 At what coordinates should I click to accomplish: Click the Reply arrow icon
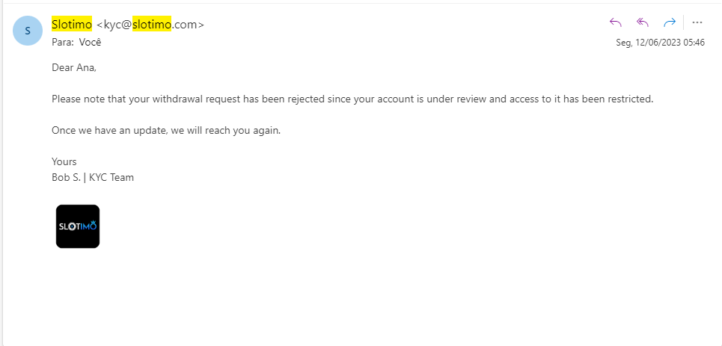pos(616,22)
